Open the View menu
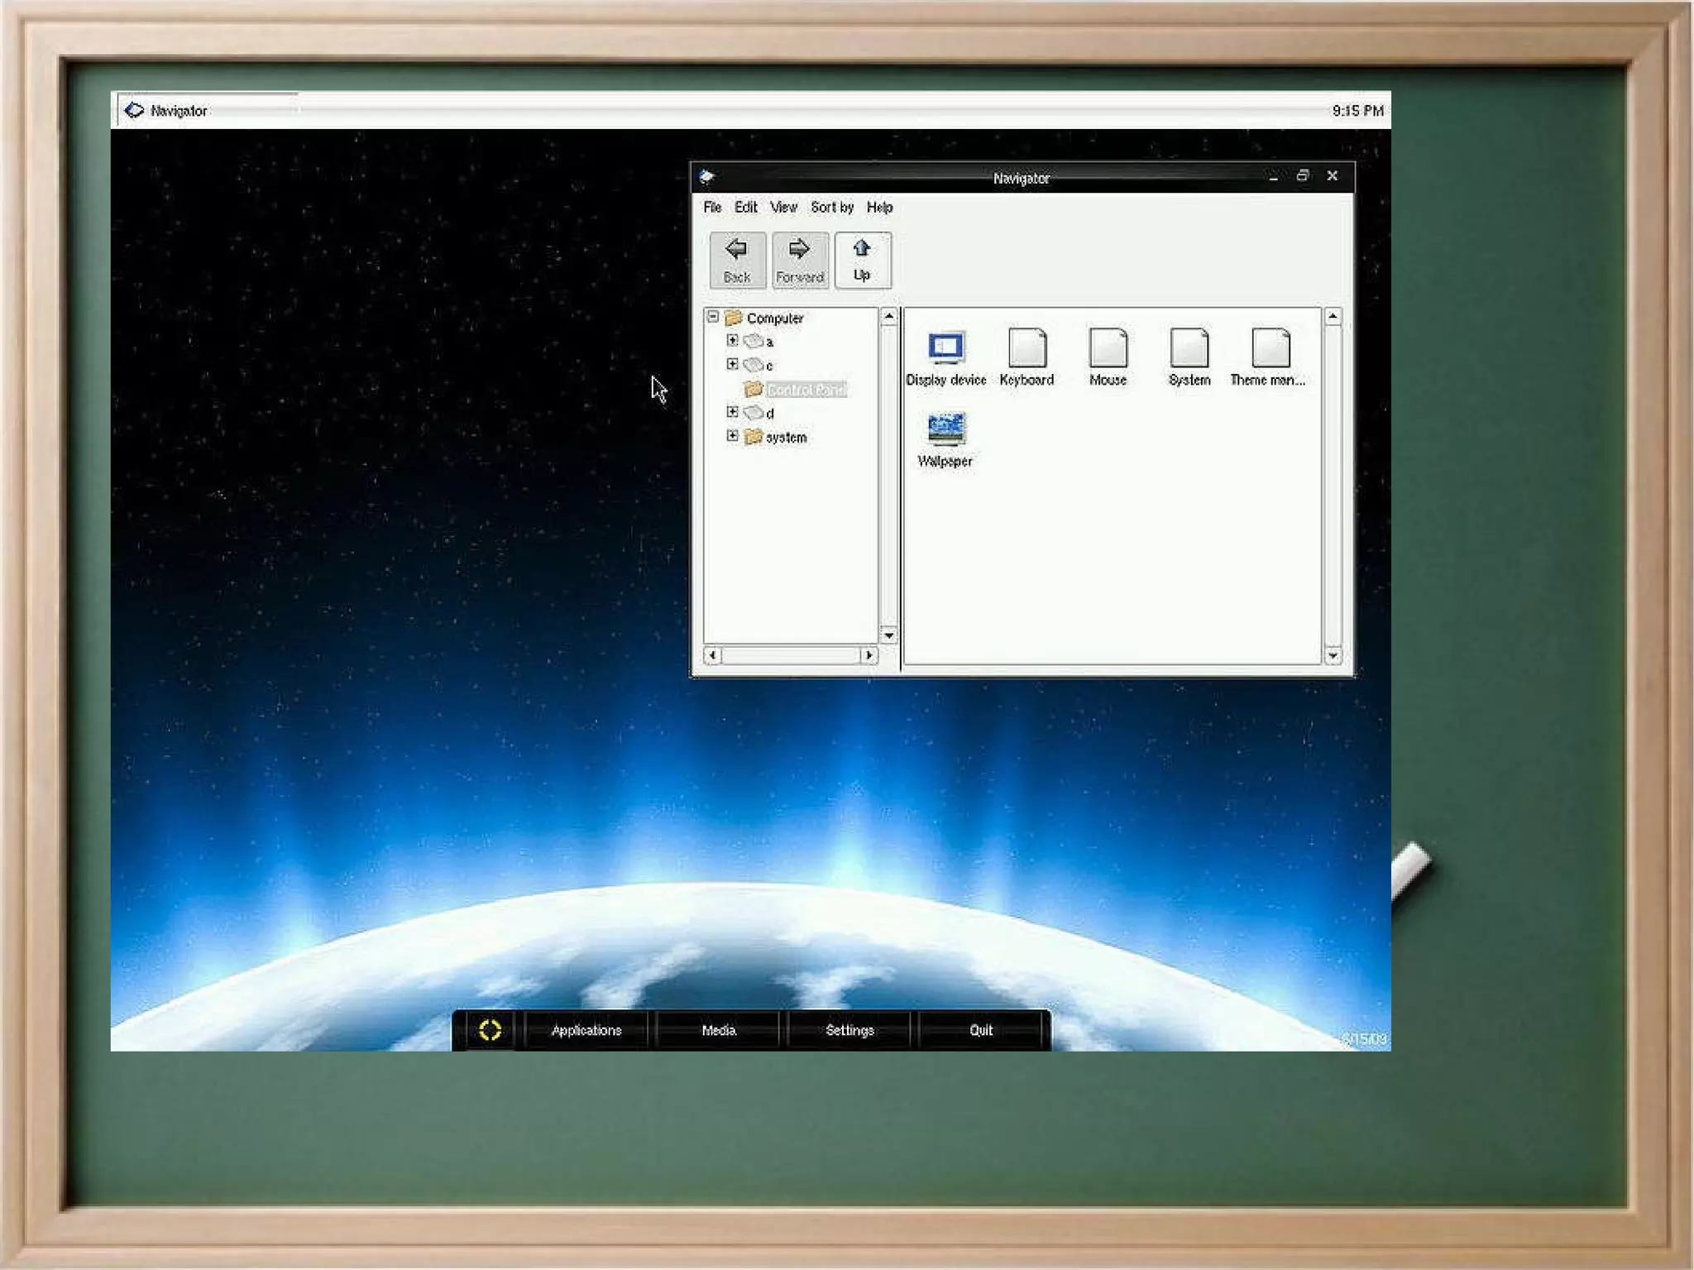This screenshot has height=1270, width=1694. point(782,208)
